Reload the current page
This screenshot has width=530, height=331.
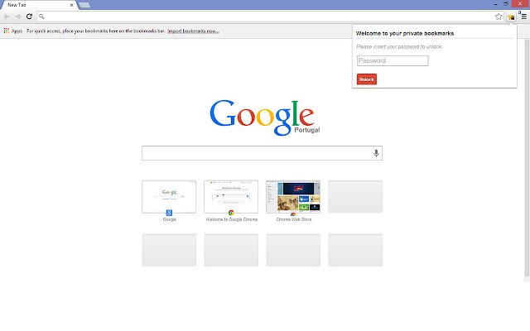(x=30, y=17)
